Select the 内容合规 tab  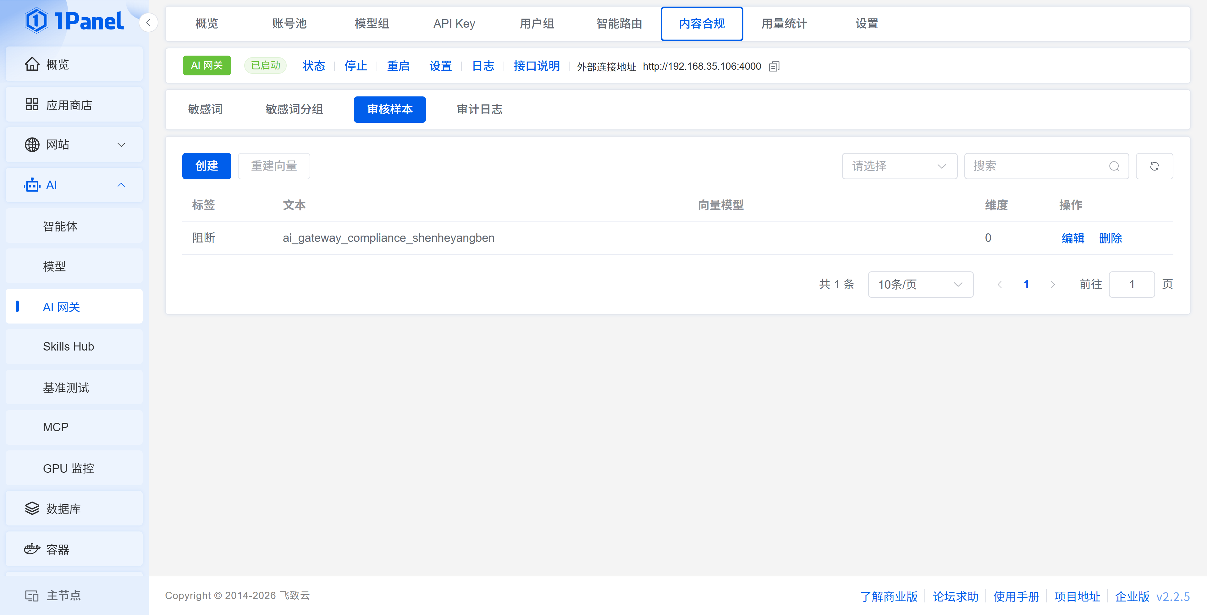[702, 24]
